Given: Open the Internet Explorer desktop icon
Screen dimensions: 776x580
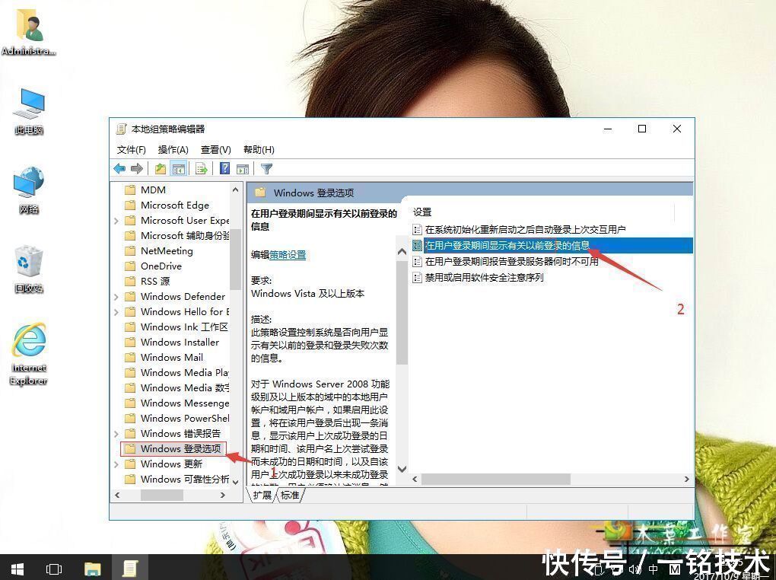Looking at the screenshot, I should click(29, 354).
